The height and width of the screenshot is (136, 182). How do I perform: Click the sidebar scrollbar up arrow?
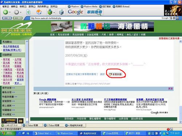(x=27, y=41)
